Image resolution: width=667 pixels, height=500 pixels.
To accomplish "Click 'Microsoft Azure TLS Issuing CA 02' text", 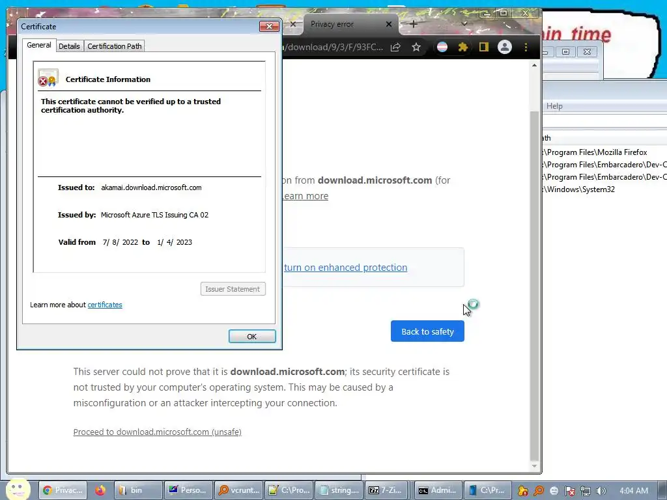I will [154, 215].
